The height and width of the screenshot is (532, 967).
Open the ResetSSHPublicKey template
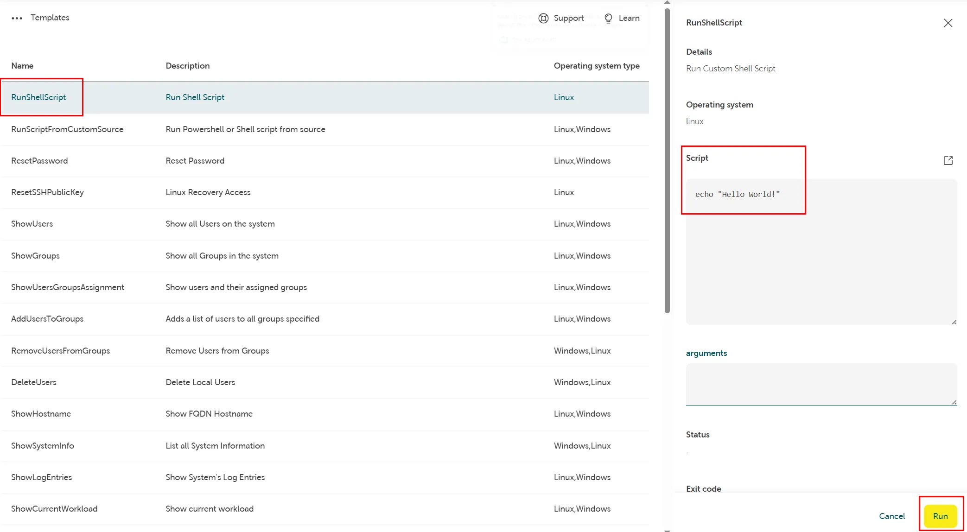(x=47, y=192)
